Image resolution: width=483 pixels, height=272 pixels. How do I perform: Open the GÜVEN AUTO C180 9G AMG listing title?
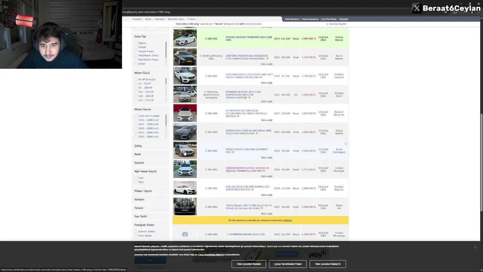click(x=248, y=132)
